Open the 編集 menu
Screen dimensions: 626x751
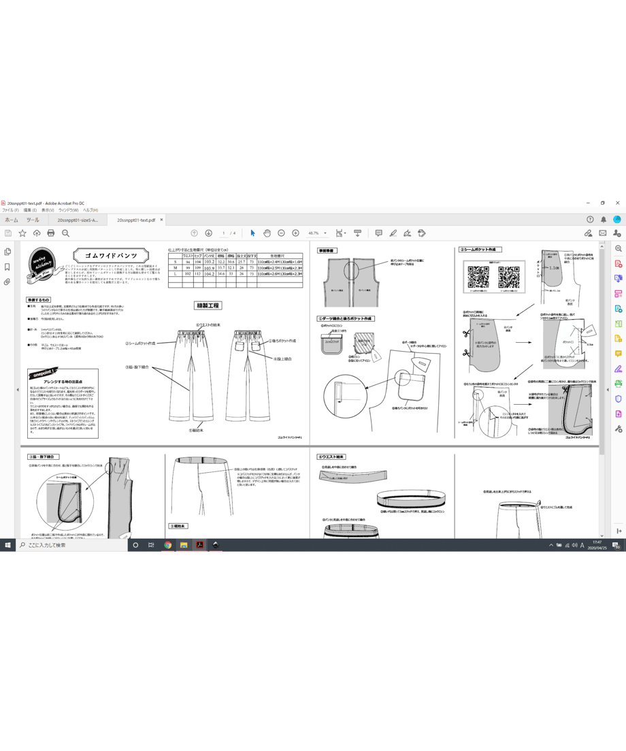click(x=30, y=210)
